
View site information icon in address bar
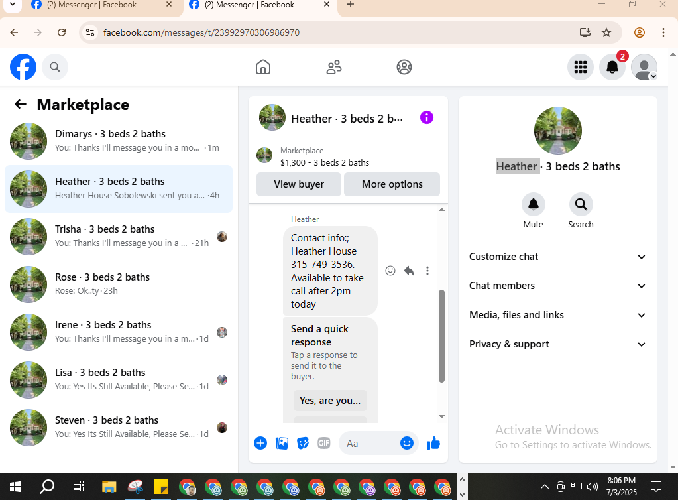click(90, 32)
